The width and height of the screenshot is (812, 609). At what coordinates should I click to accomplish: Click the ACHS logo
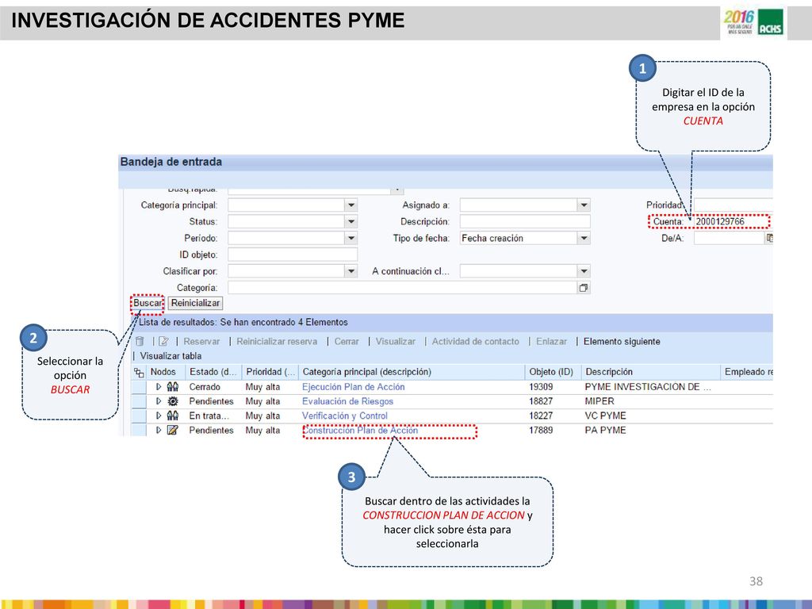point(771,23)
